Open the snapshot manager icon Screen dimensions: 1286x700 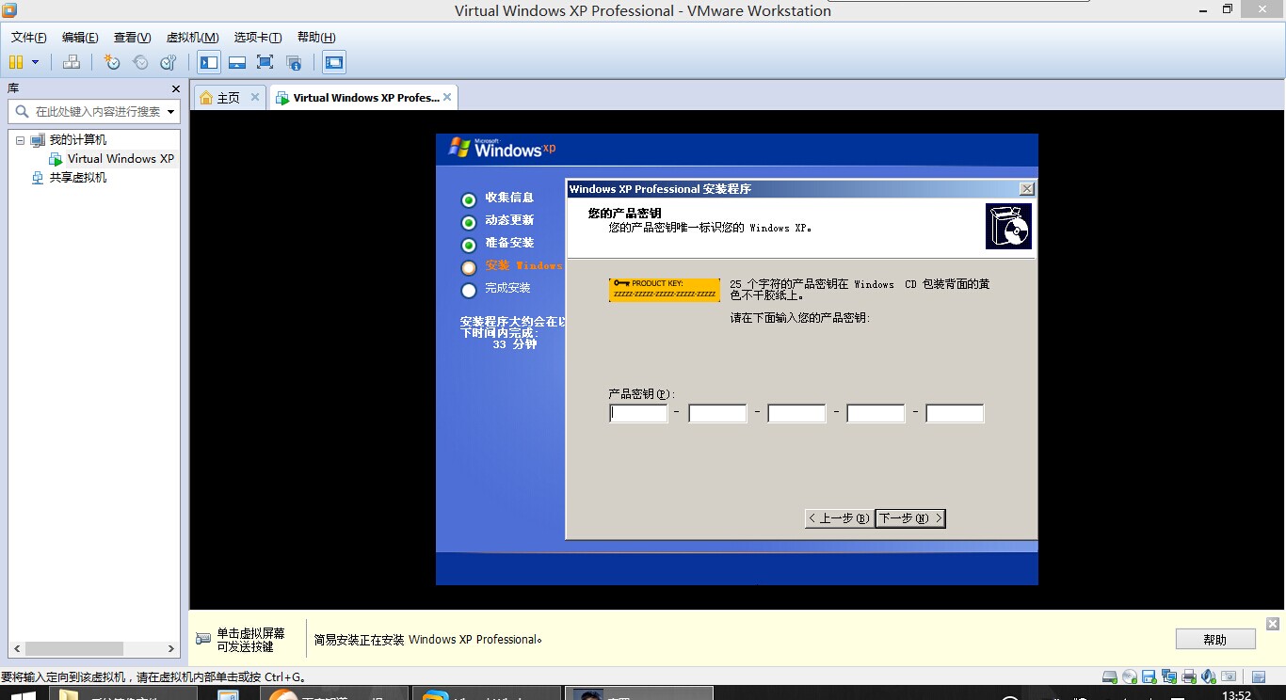(x=169, y=62)
